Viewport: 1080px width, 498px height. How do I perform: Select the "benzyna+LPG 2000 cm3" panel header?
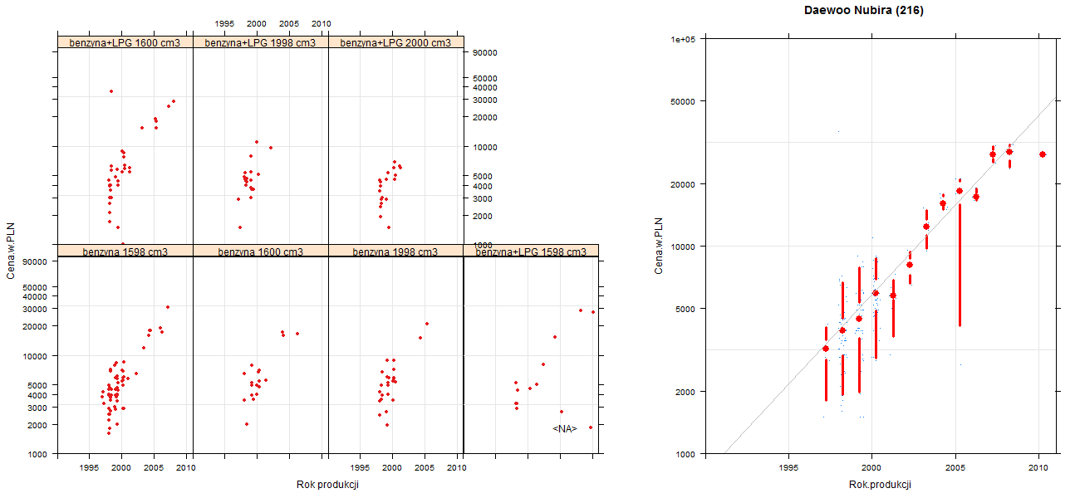click(395, 42)
